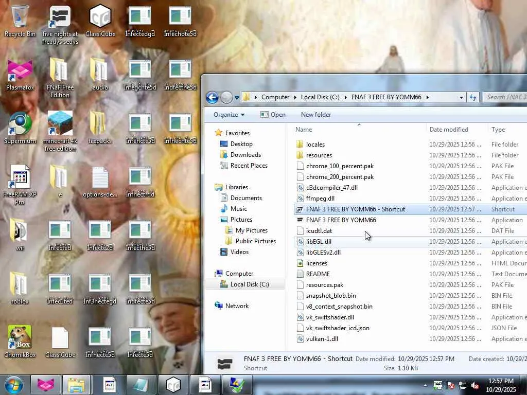
Task: Expand address bar previous locations dropdown
Action: (x=461, y=97)
